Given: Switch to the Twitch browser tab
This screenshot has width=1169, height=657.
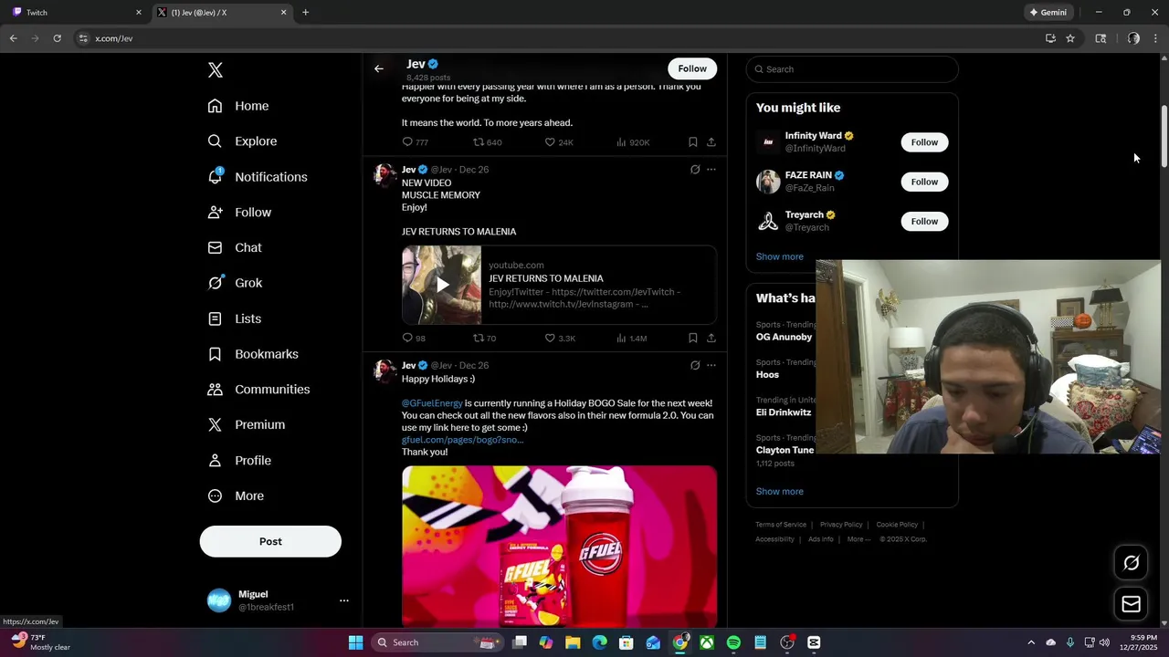Looking at the screenshot, I should 76,13.
